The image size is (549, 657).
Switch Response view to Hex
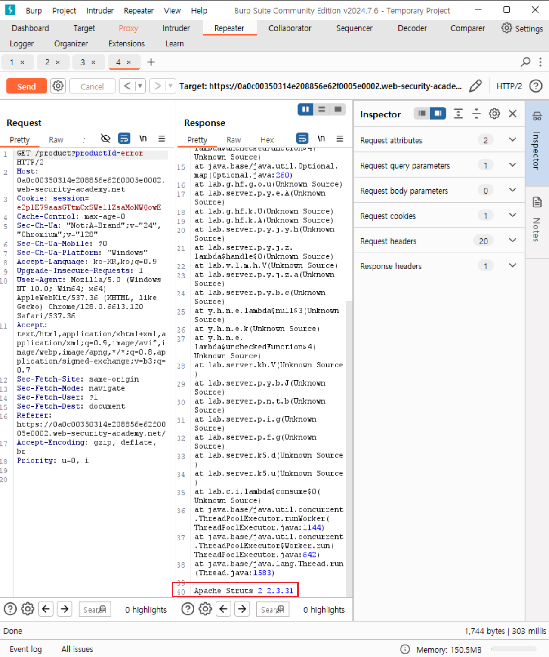coord(267,140)
